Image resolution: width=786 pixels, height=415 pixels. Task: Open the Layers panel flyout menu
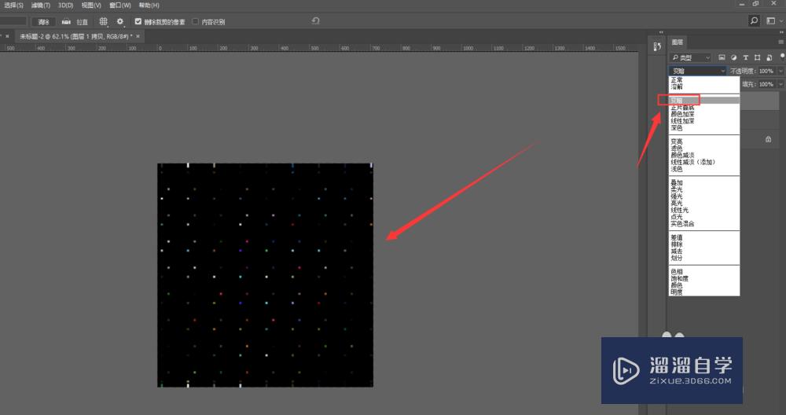click(781, 42)
